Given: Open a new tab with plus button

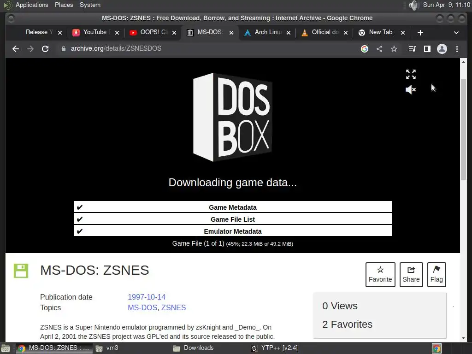Looking at the screenshot, I should [420, 33].
